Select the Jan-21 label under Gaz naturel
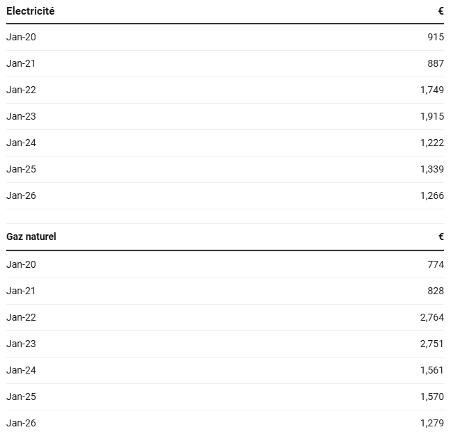This screenshot has height=441, width=460. [x=21, y=291]
